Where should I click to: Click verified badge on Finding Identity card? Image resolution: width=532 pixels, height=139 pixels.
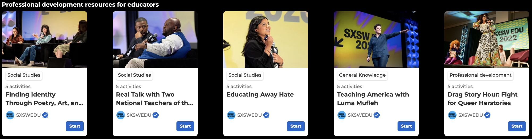pyautogui.click(x=45, y=115)
